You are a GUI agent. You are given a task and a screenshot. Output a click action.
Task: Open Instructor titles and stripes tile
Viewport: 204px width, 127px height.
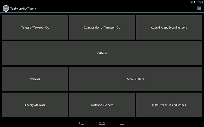[x=169, y=105]
